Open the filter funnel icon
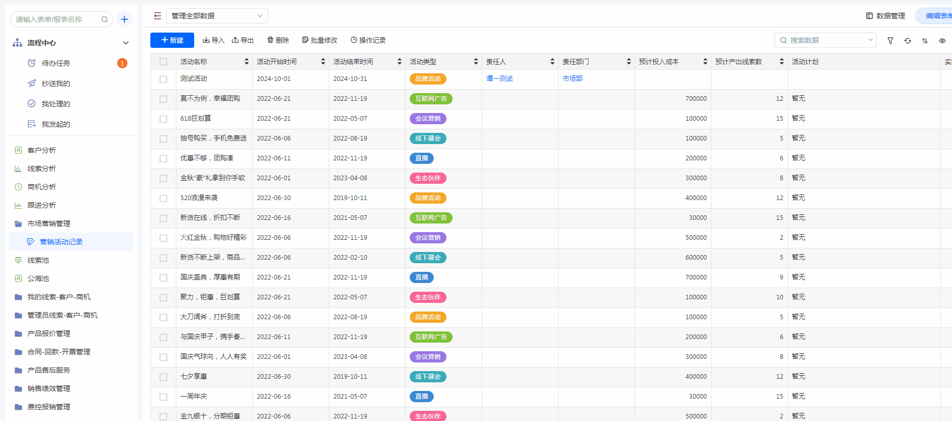This screenshot has height=421, width=952. (x=890, y=41)
